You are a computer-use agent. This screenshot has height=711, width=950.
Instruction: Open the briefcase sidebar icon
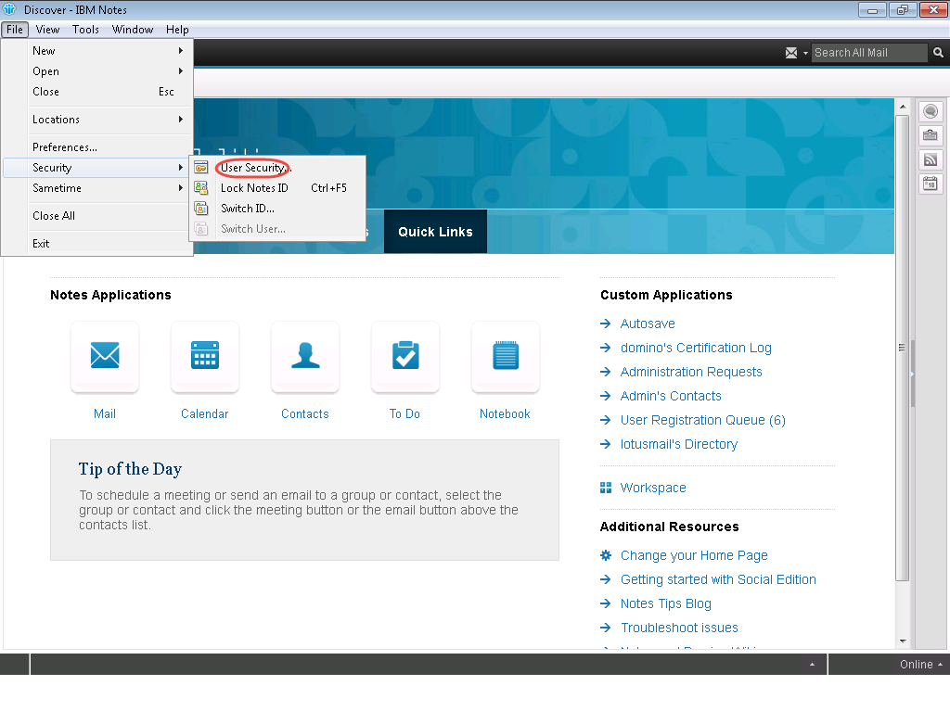coord(931,135)
